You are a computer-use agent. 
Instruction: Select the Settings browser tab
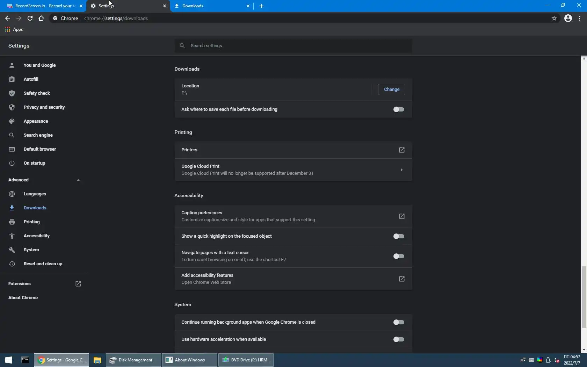(x=128, y=6)
